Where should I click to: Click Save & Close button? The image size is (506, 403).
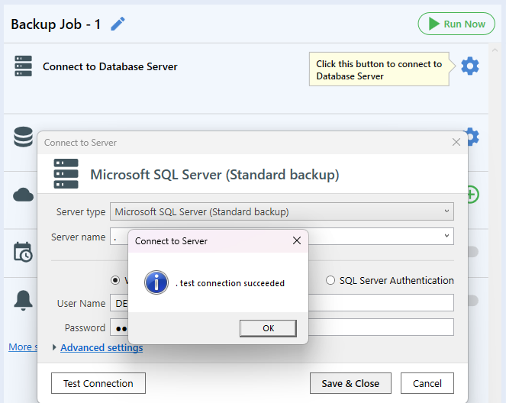350,383
